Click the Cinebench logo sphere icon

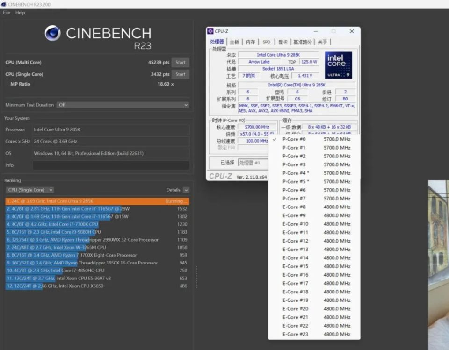point(52,33)
